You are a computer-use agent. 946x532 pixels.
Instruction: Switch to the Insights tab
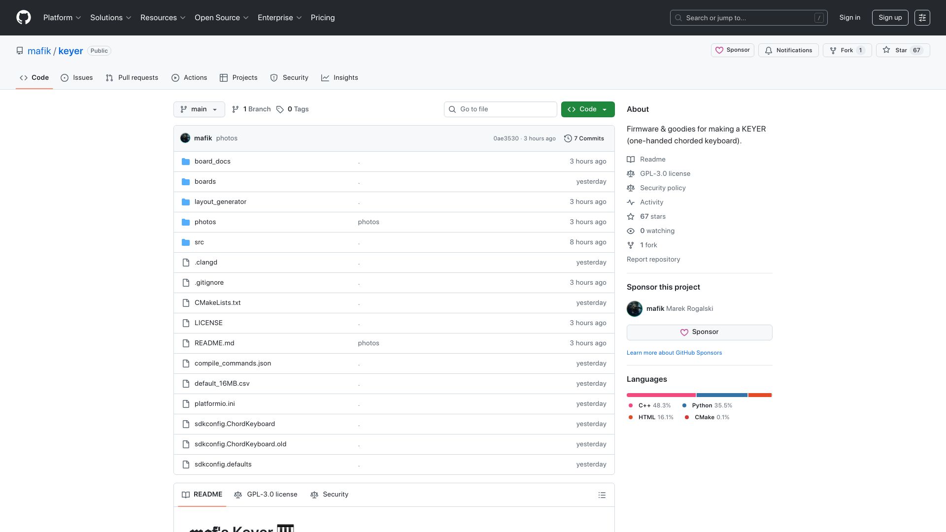point(339,78)
